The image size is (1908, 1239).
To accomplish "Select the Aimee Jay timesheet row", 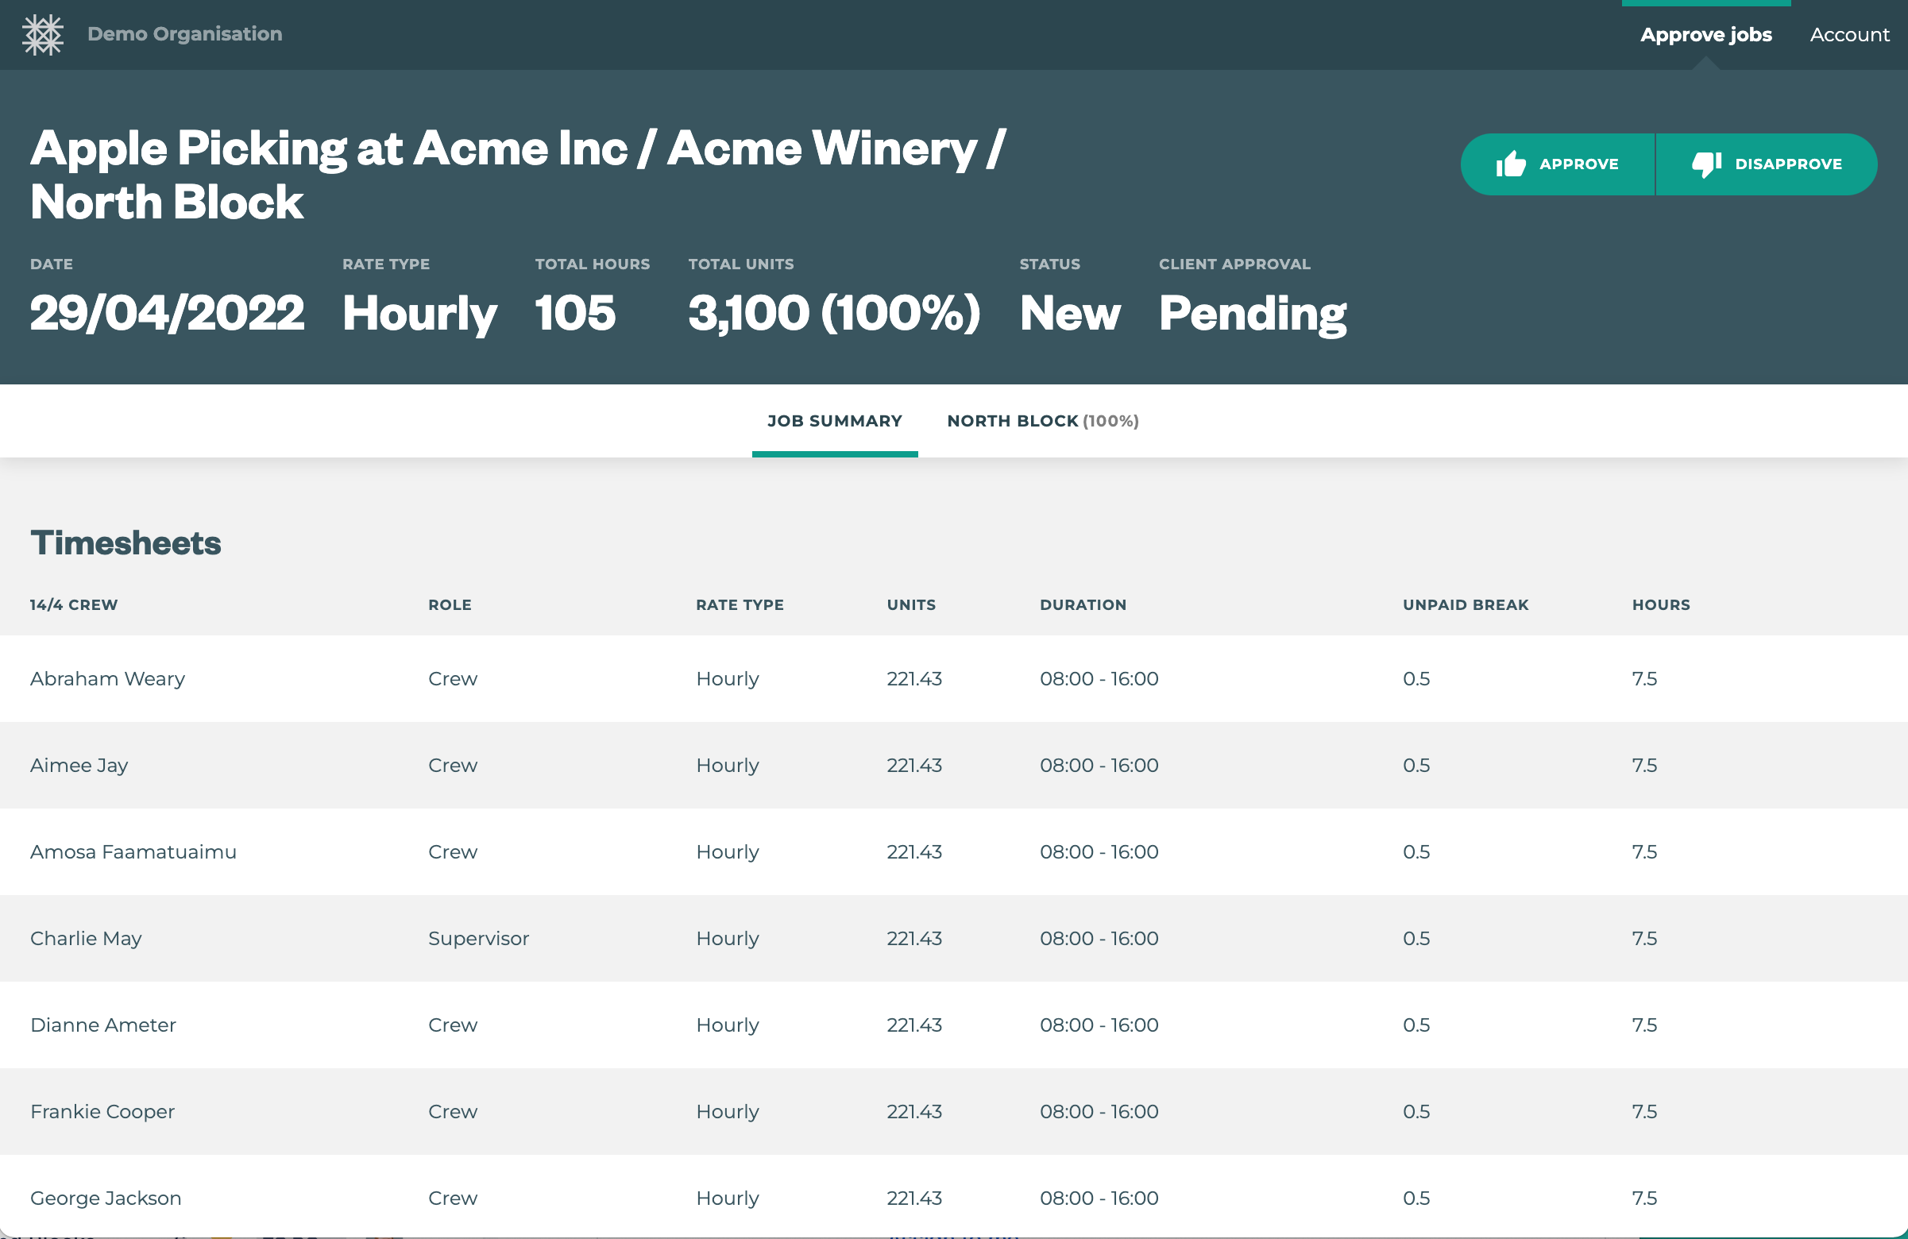I will pos(79,766).
